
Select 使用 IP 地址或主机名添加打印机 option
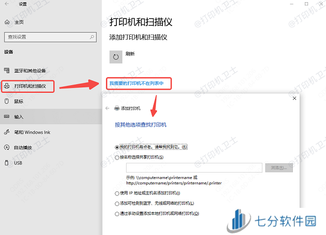click(x=117, y=193)
